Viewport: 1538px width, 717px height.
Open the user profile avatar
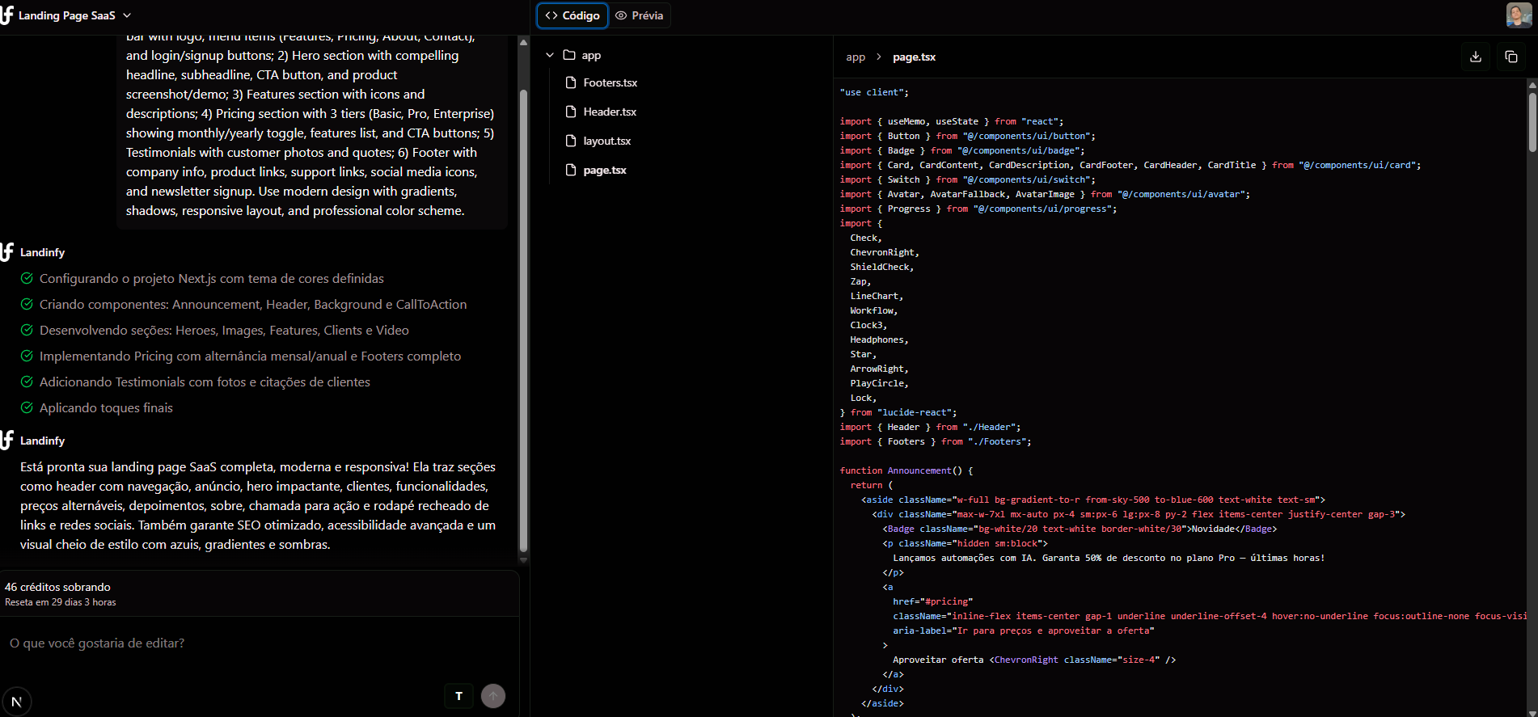coord(1518,15)
